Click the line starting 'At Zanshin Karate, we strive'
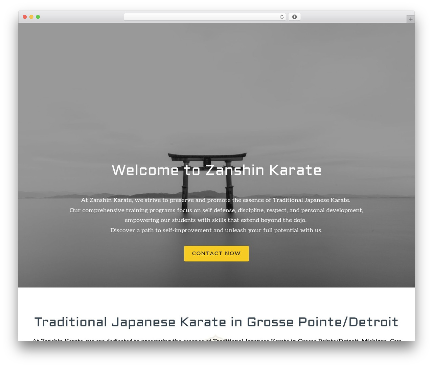This screenshot has width=433, height=367. click(x=216, y=200)
